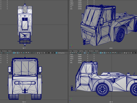Click Select Camera icon in side panel toolbar

click(x=70, y=53)
